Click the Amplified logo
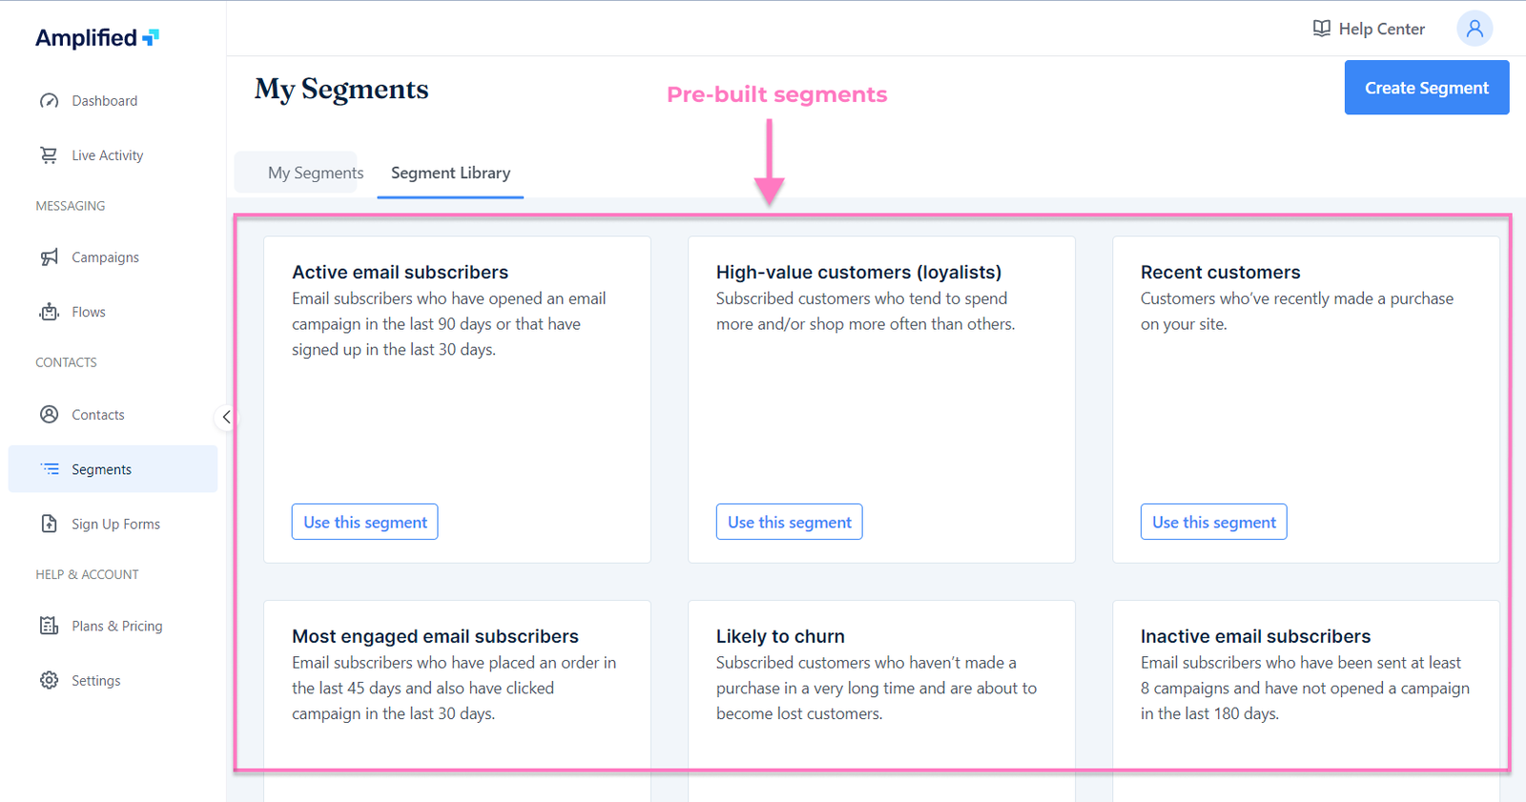Screen dimensions: 1526x802 (x=96, y=38)
